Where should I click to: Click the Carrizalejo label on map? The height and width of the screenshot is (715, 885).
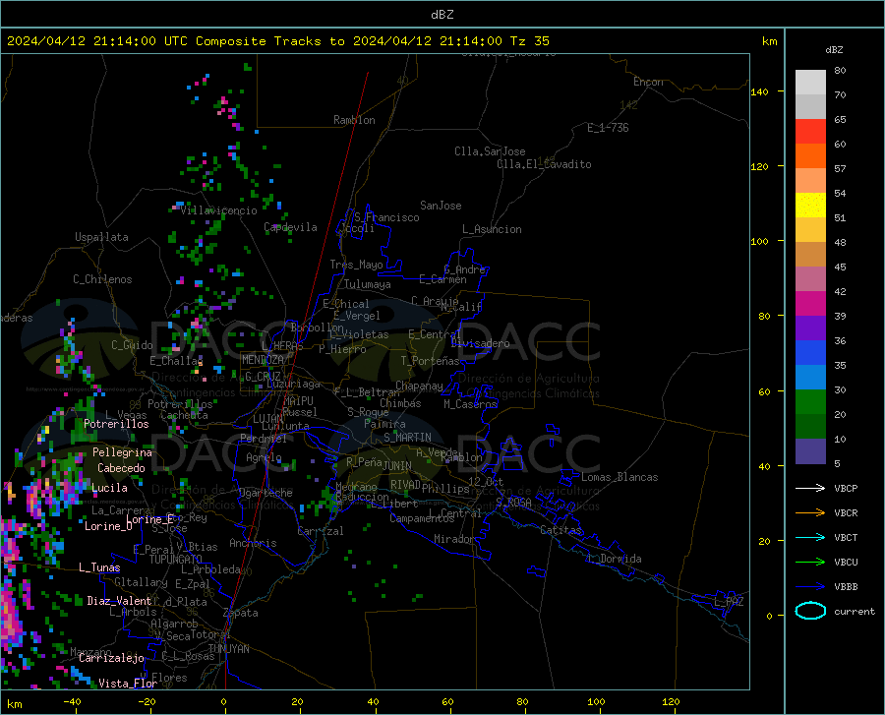(x=112, y=658)
